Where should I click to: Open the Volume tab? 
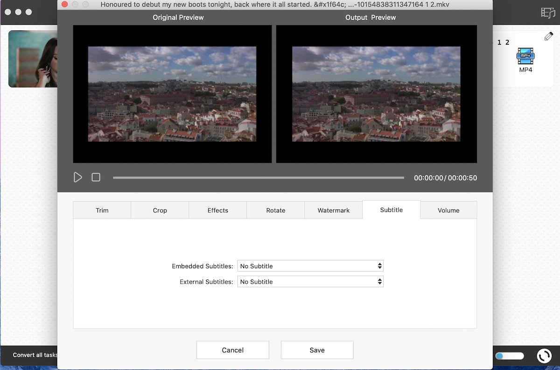(448, 210)
